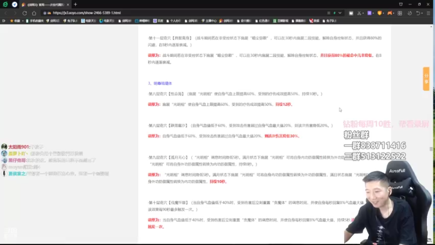The image size is (435, 245).
Task: Click the green lightning speed-mode icon
Action: [x=334, y=13]
